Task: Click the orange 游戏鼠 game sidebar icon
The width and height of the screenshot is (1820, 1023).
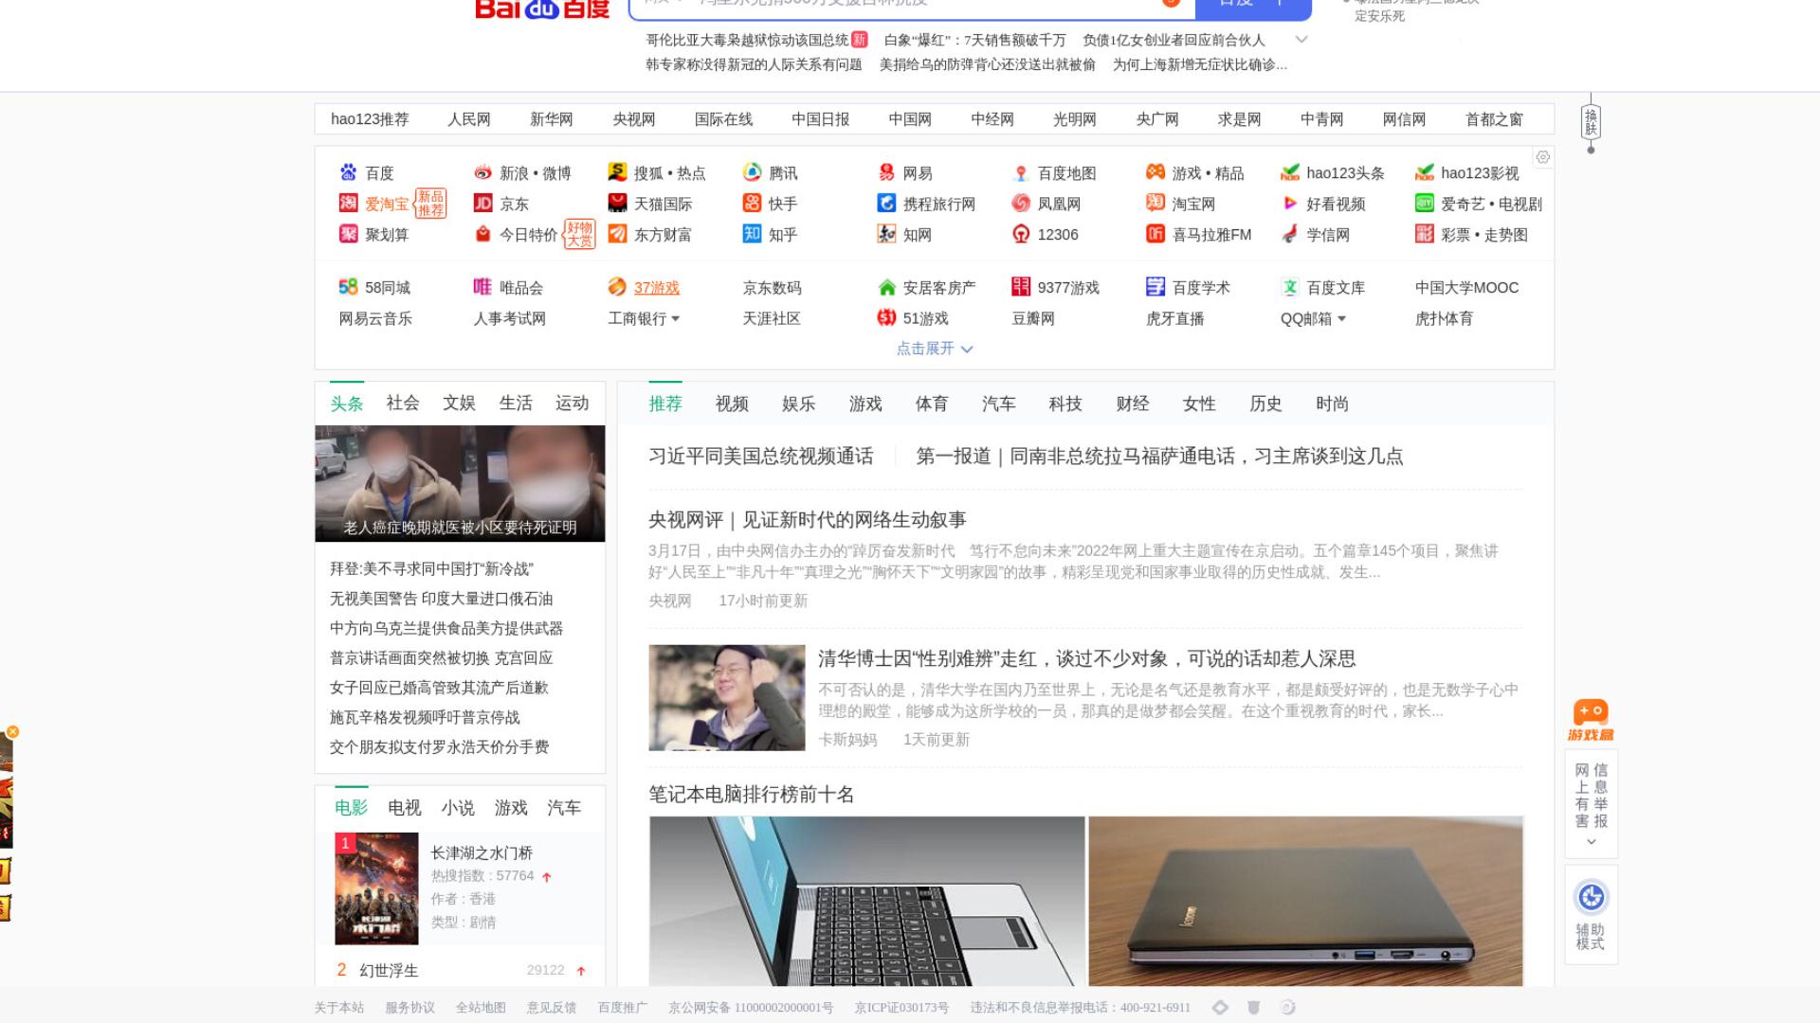Action: [x=1591, y=720]
